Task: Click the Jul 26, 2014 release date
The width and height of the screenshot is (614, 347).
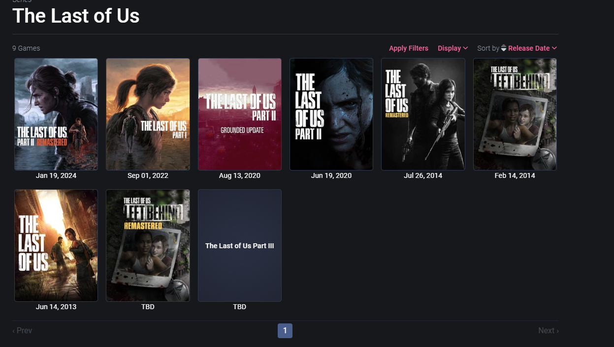Action: tap(423, 175)
